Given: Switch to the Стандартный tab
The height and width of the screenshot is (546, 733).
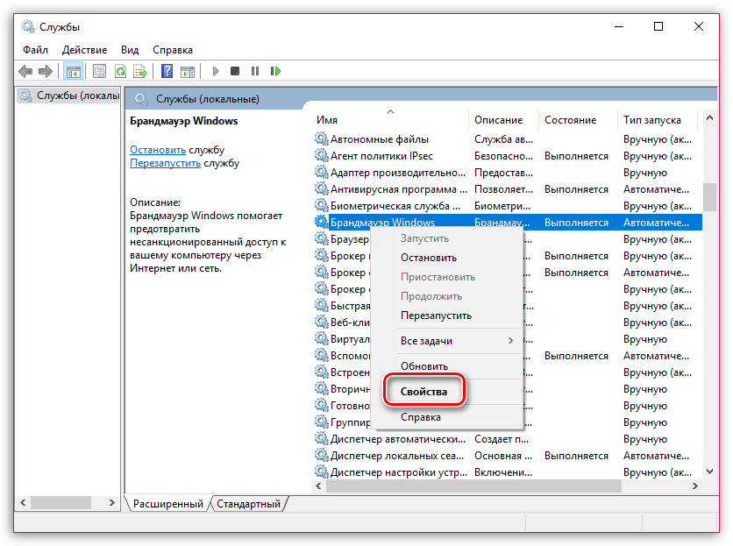Looking at the screenshot, I should [x=249, y=504].
